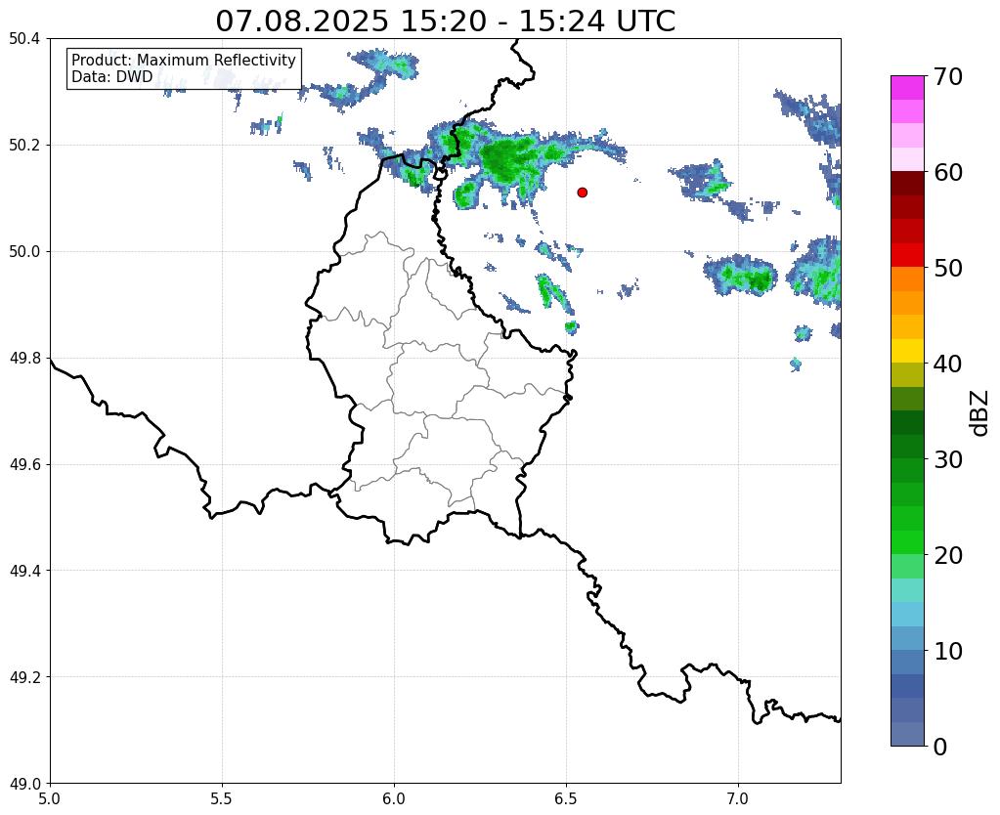Click the latitude axis label 49.6
The height and width of the screenshot is (815, 1000).
(x=24, y=465)
